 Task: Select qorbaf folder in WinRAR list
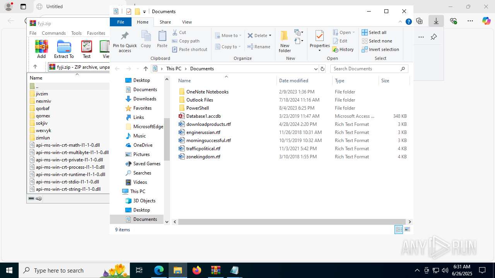click(x=43, y=108)
